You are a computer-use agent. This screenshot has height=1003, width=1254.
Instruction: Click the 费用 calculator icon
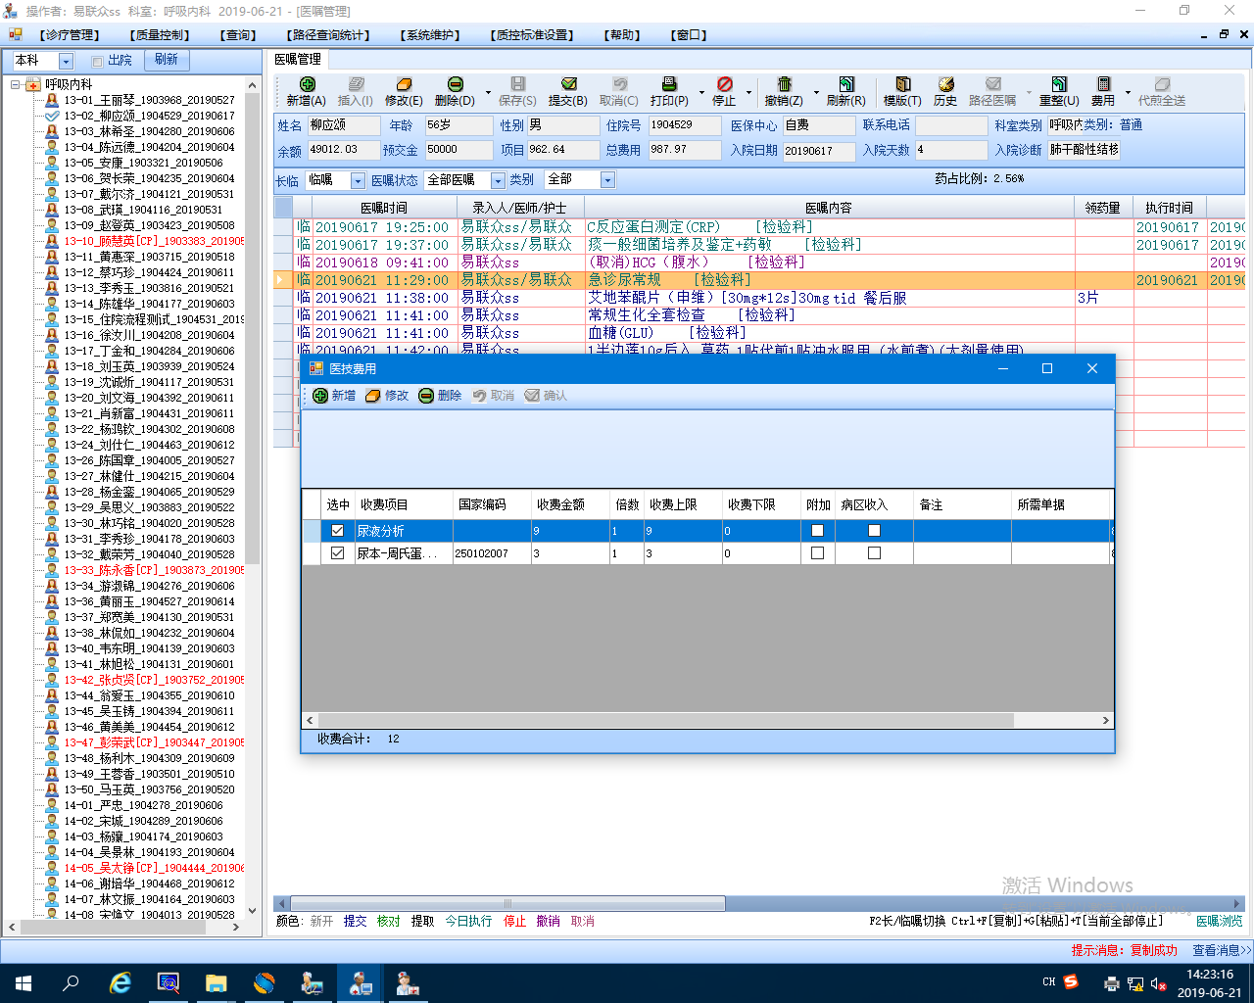point(1103,85)
